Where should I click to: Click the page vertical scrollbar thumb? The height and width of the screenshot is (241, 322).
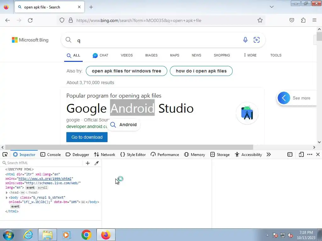[319, 36]
